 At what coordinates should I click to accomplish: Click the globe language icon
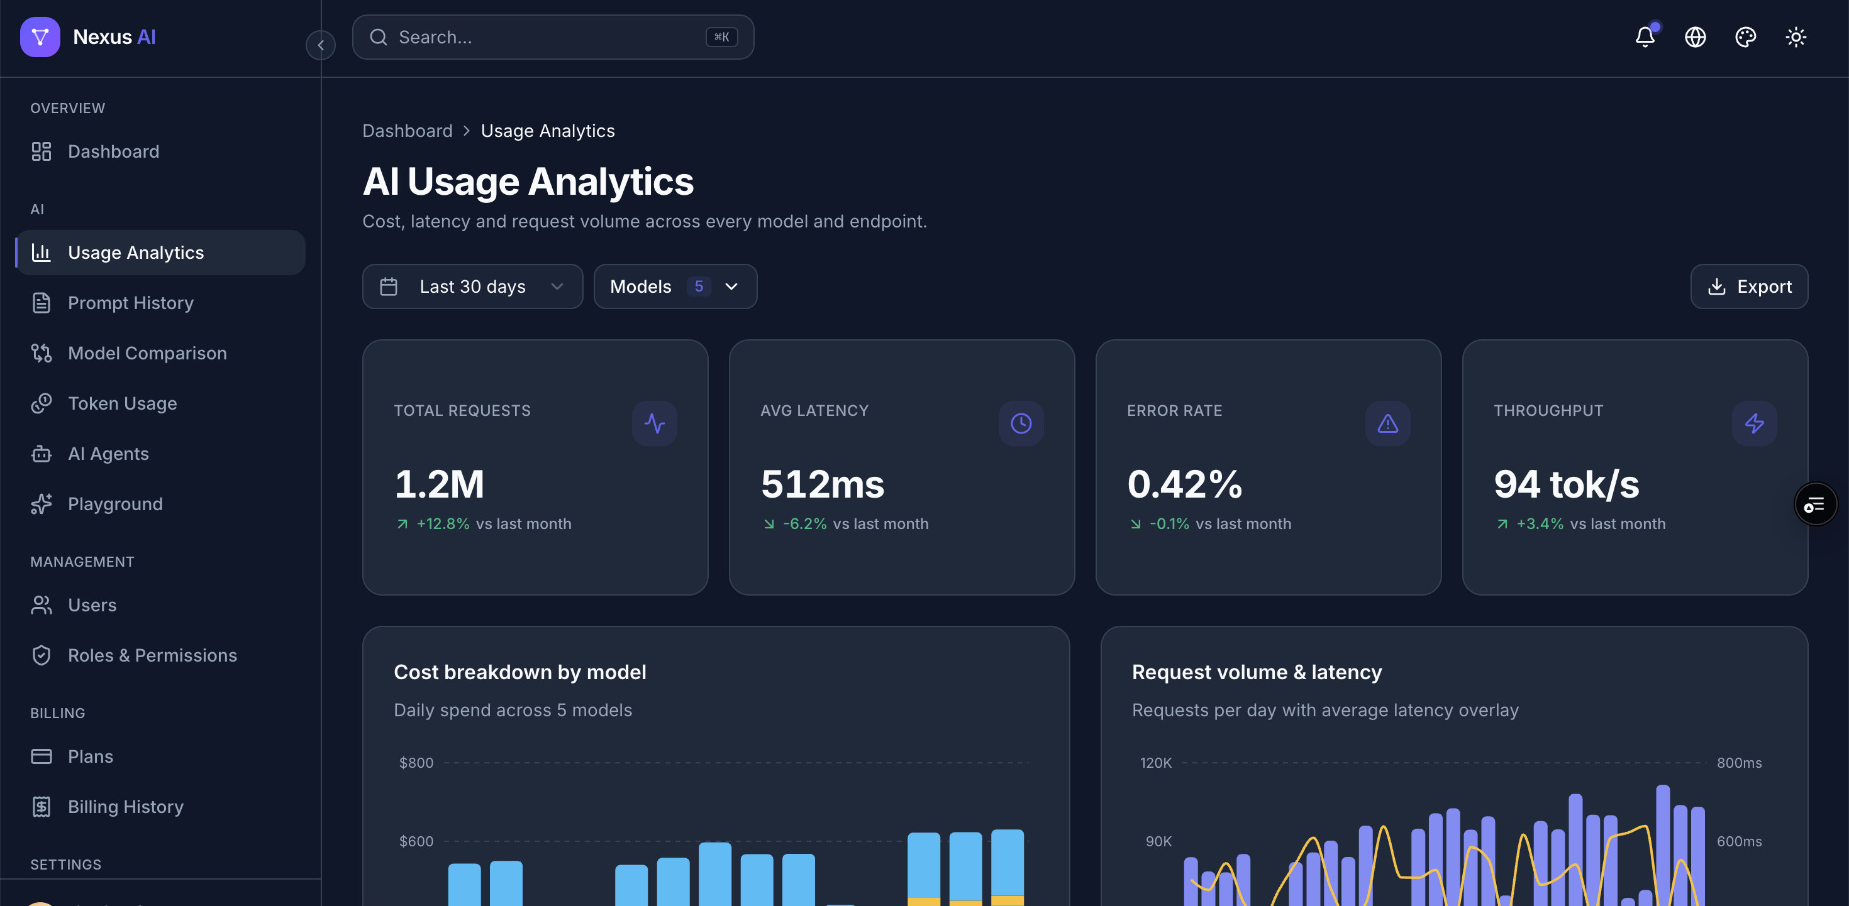click(1695, 36)
